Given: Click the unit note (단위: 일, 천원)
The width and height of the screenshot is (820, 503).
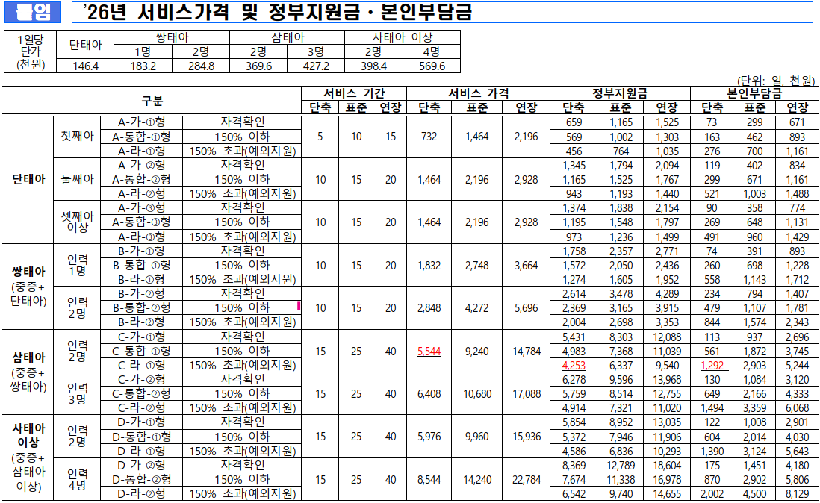Looking at the screenshot, I should (x=777, y=81).
